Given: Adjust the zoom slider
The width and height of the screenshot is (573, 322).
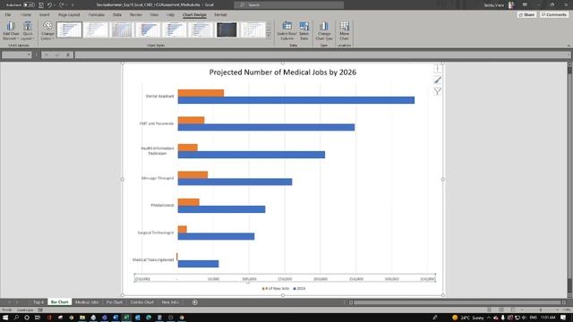Looking at the screenshot, I should click(541, 310).
